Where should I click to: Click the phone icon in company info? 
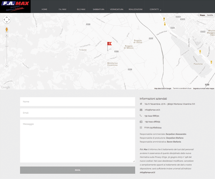click(x=141, y=116)
